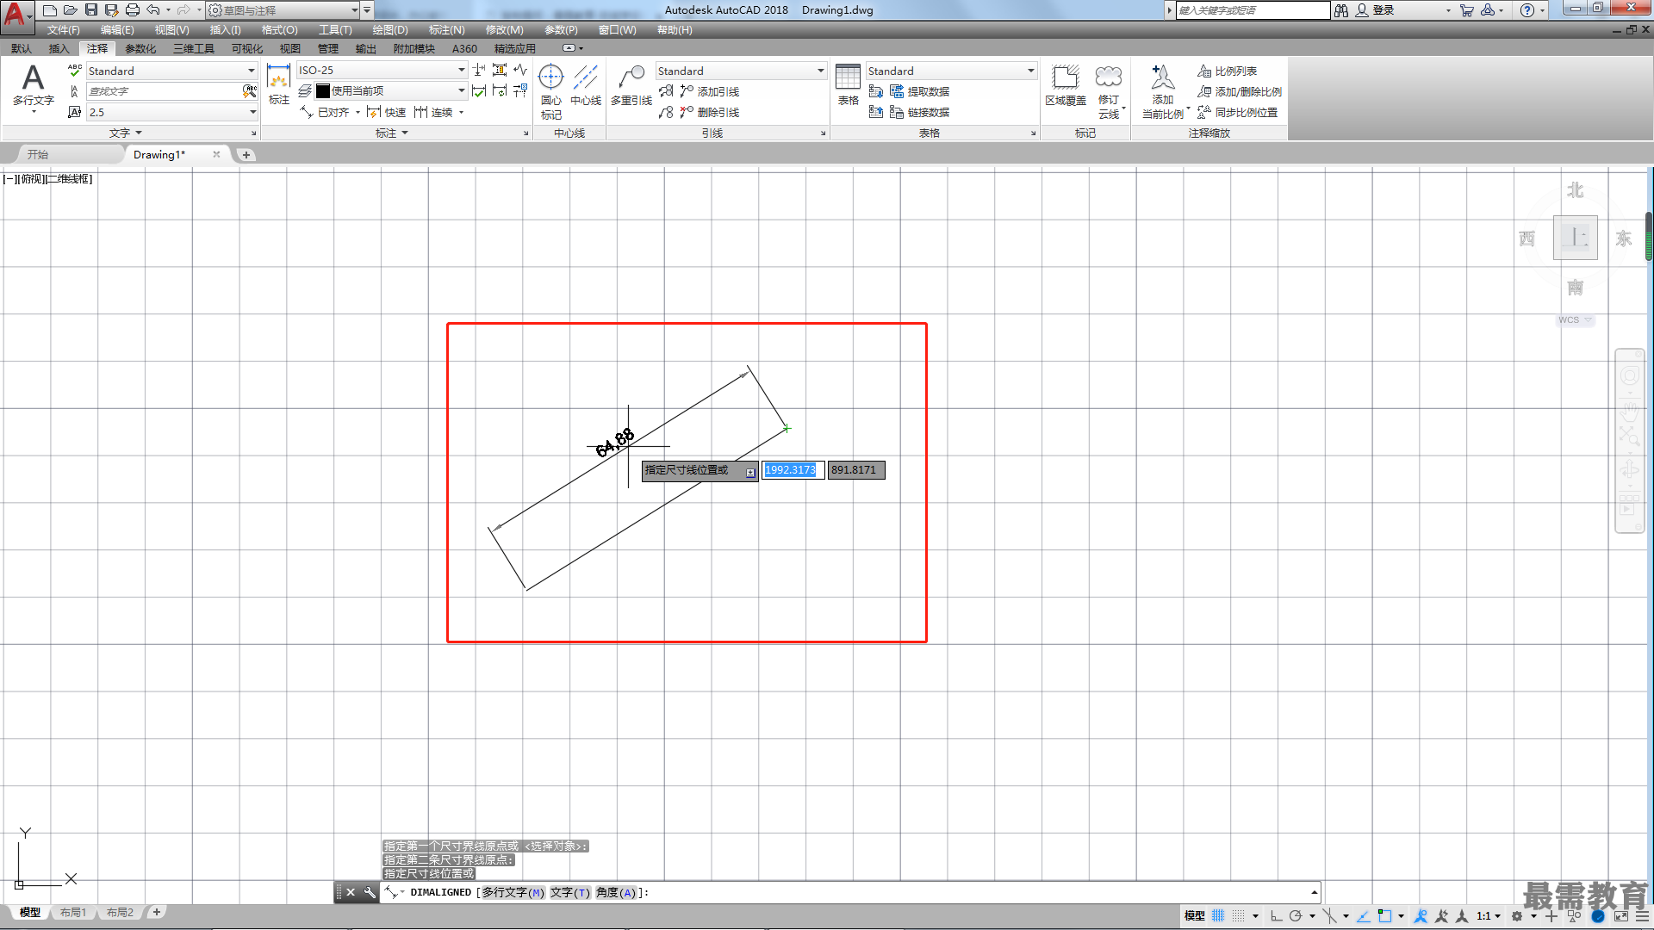Toggle annotation visibility icon in status bar
The width and height of the screenshot is (1654, 930).
(x=1421, y=916)
